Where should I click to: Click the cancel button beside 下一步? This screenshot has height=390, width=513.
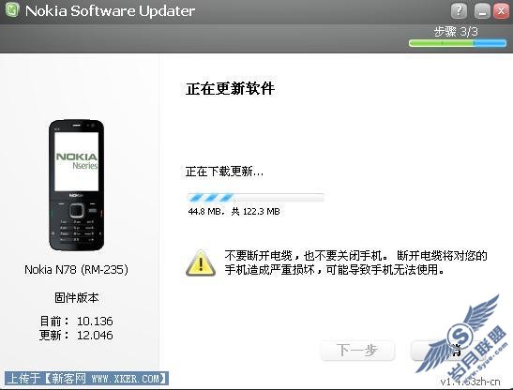[x=448, y=351]
